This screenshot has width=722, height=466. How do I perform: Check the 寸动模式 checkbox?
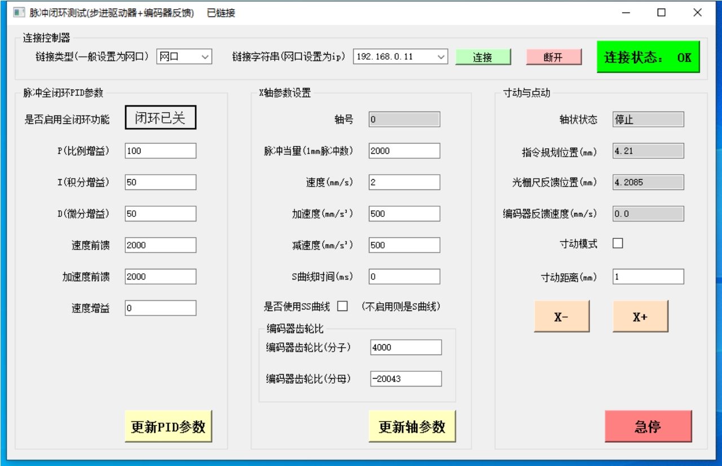[618, 243]
